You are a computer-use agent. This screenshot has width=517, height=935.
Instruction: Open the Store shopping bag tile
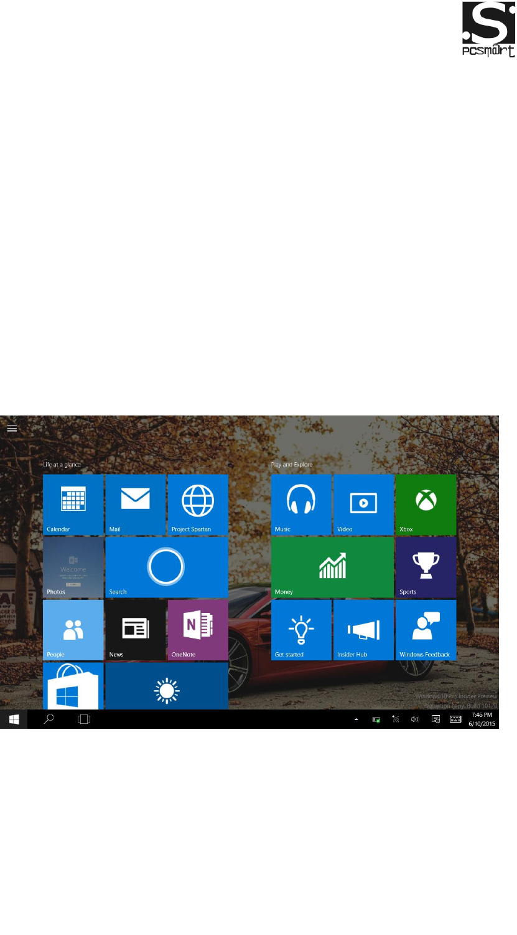73,686
